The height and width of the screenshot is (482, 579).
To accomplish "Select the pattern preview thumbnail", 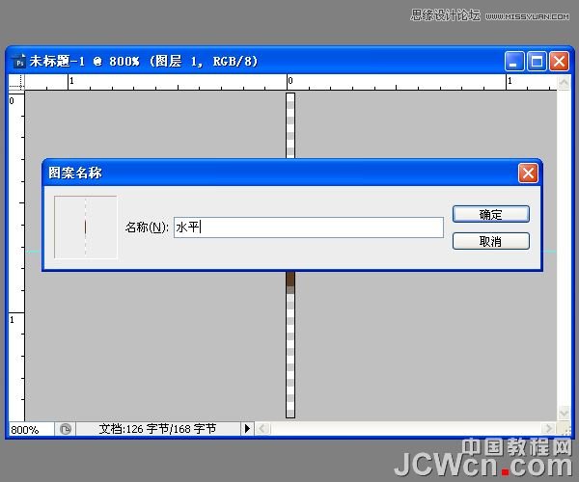I will (85, 228).
